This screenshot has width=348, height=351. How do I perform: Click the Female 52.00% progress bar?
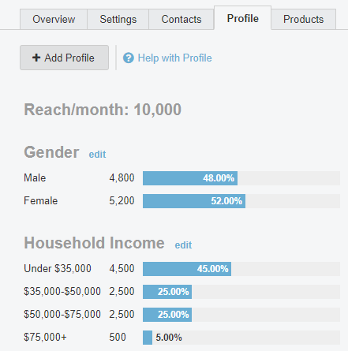click(x=241, y=201)
